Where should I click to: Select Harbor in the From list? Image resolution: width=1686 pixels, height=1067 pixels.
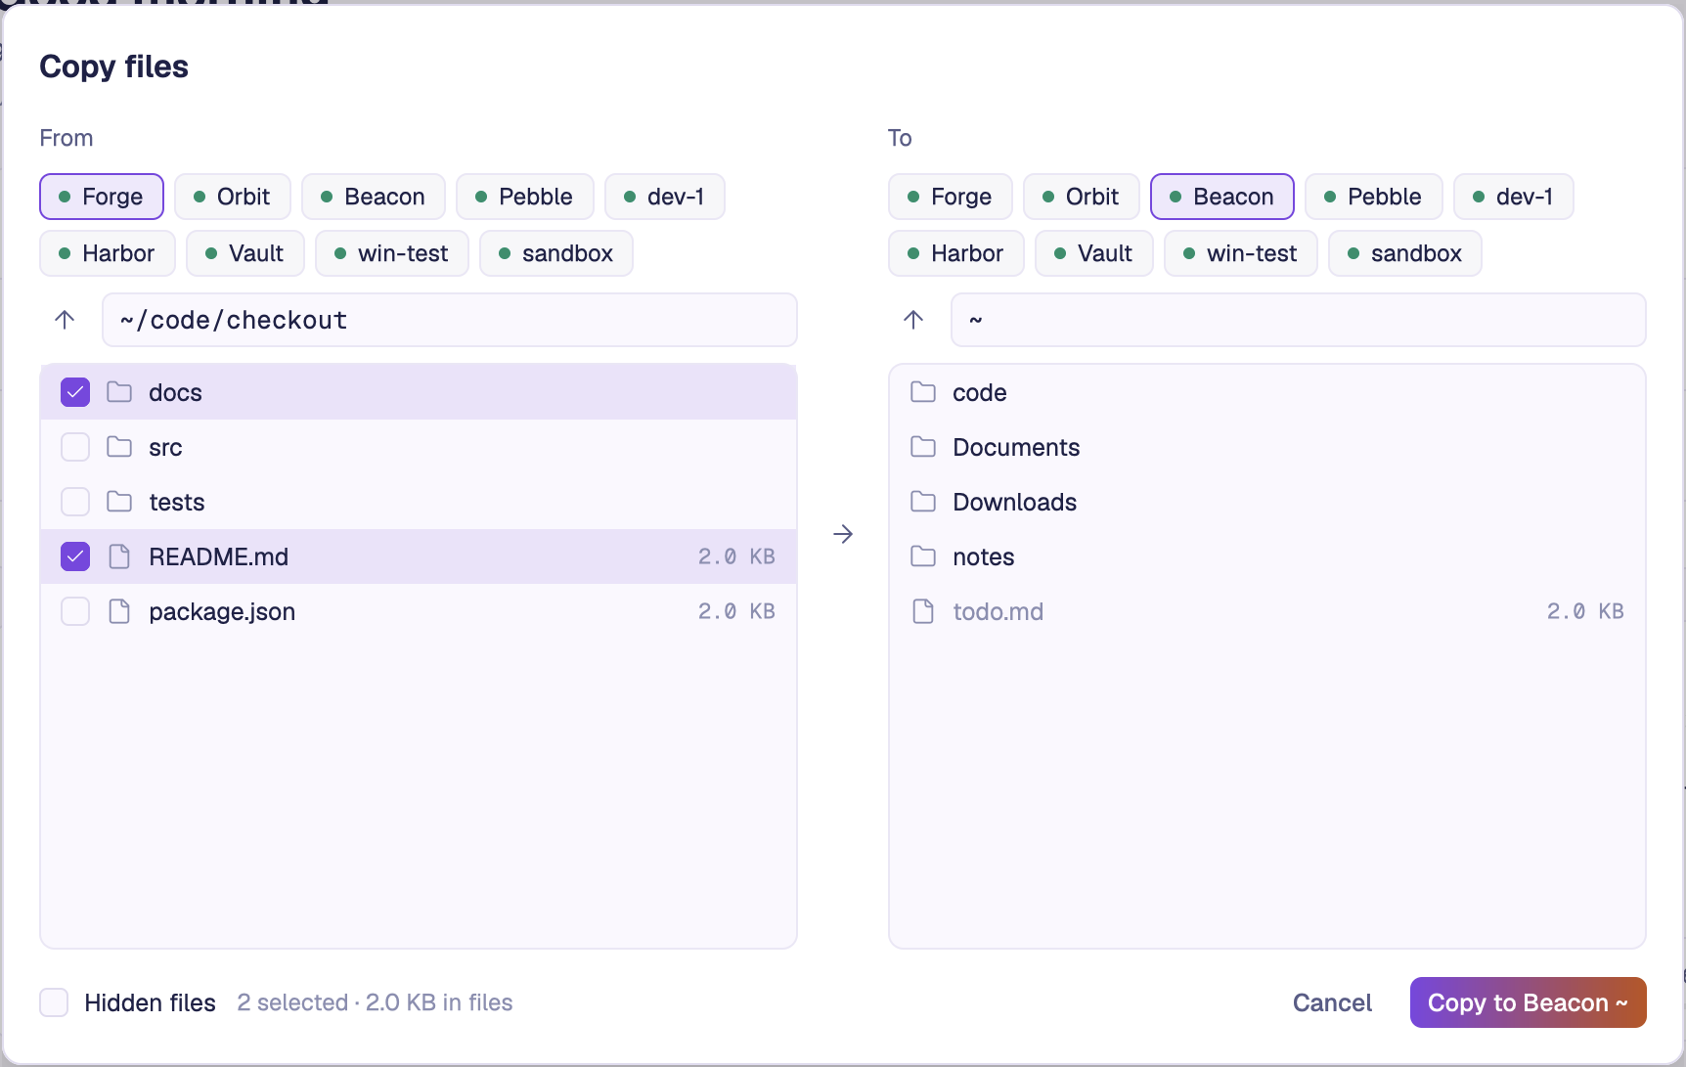(108, 253)
